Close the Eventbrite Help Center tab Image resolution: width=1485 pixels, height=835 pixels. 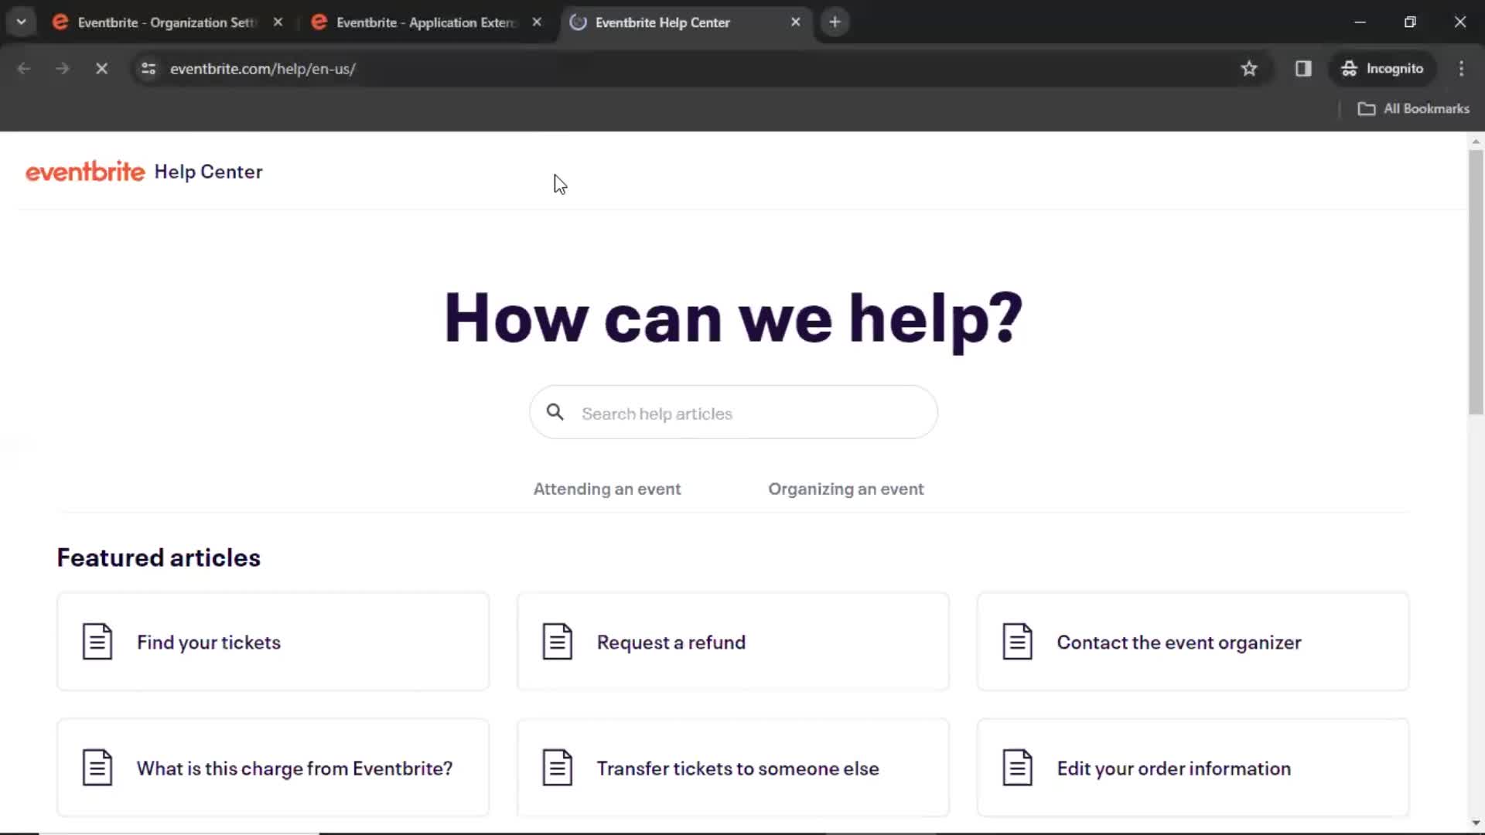(795, 22)
